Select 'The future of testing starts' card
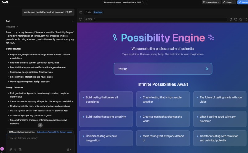Screen dimensions: 248x153 click(x=220, y=99)
